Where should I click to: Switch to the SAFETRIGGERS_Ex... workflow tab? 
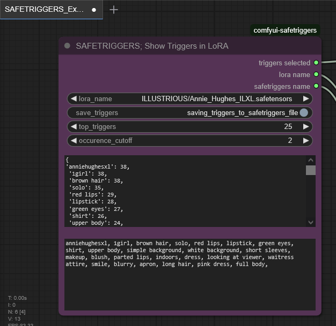pyautogui.click(x=45, y=10)
